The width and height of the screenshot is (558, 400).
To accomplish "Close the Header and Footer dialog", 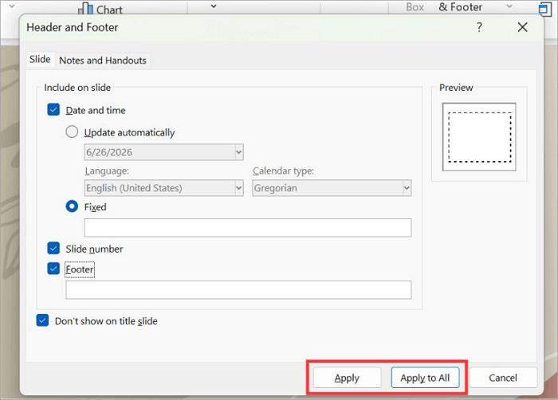I will coord(522,27).
